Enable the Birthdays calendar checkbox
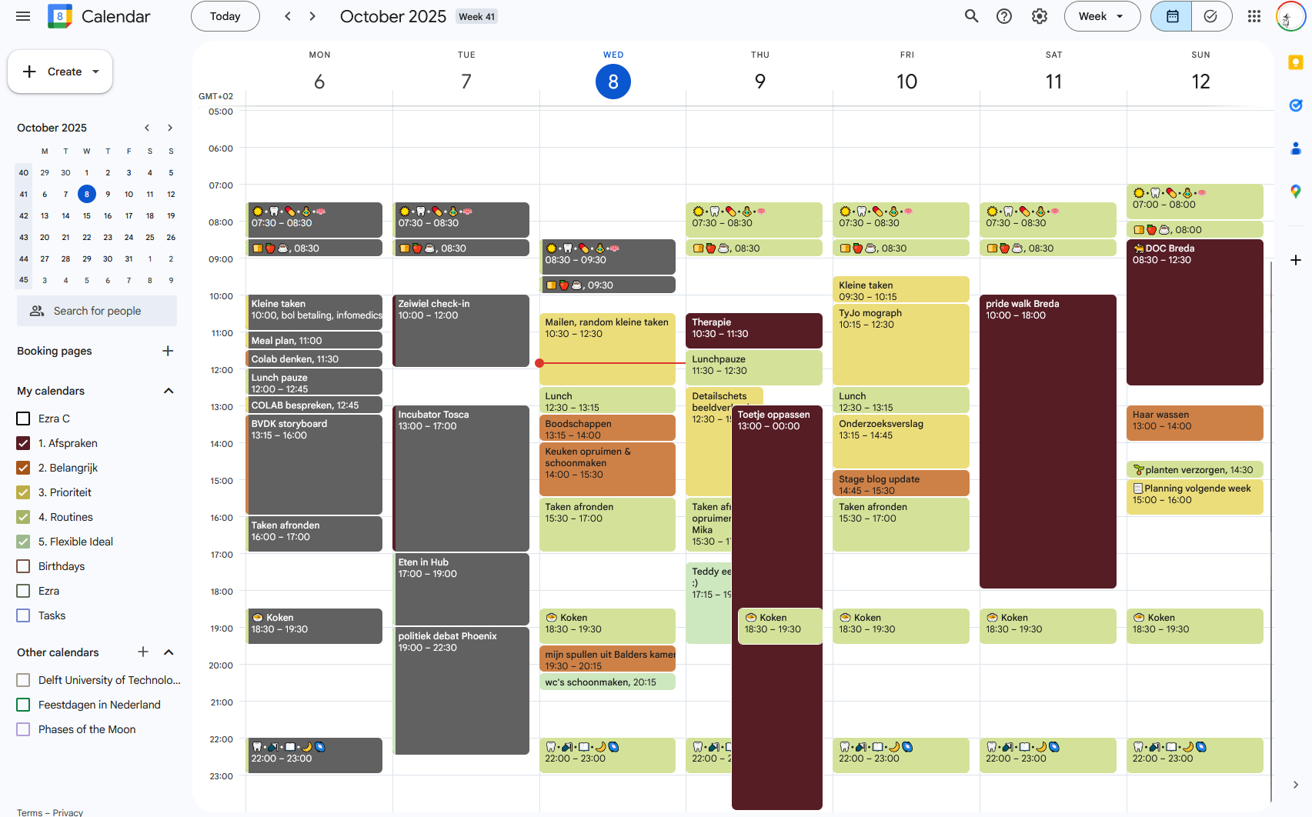This screenshot has height=817, width=1312. (23, 566)
